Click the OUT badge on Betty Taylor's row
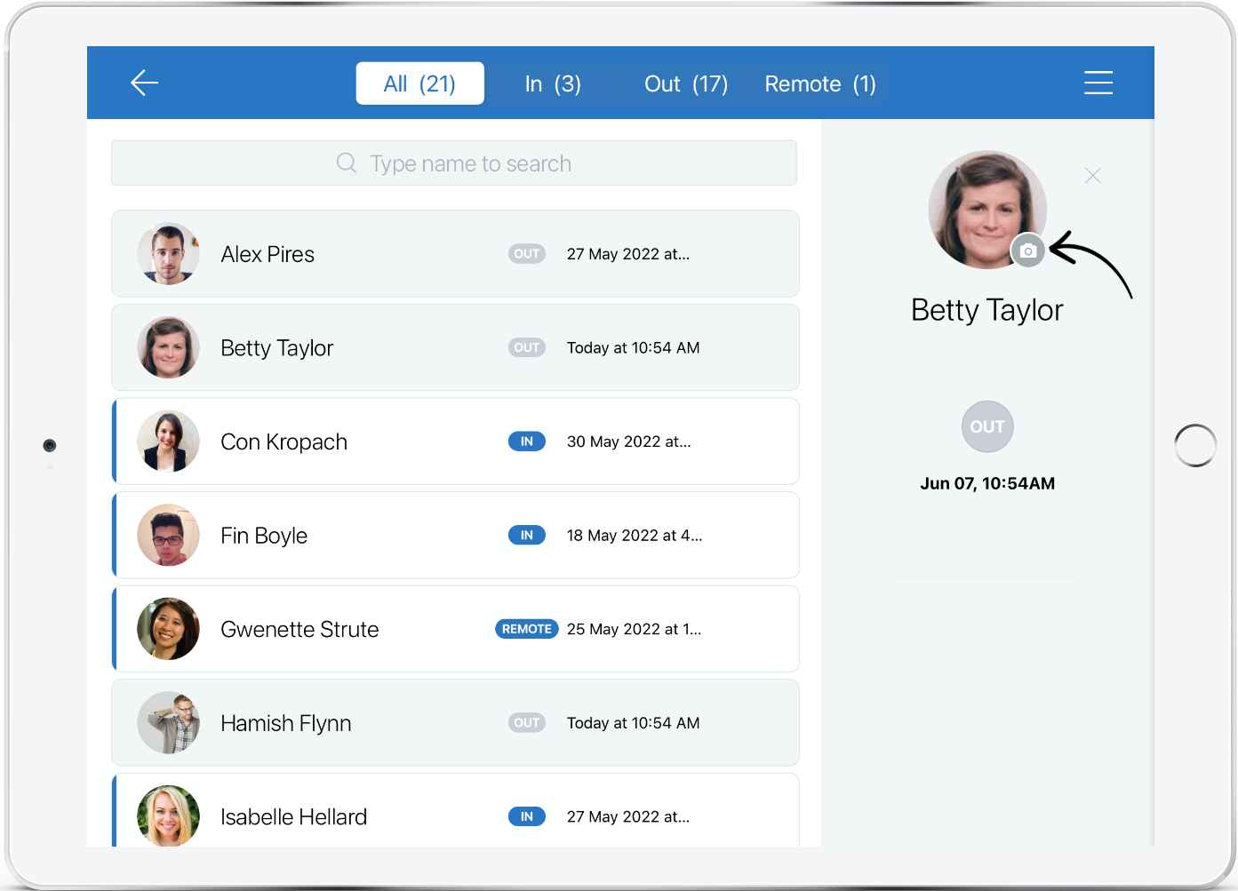 tap(526, 347)
